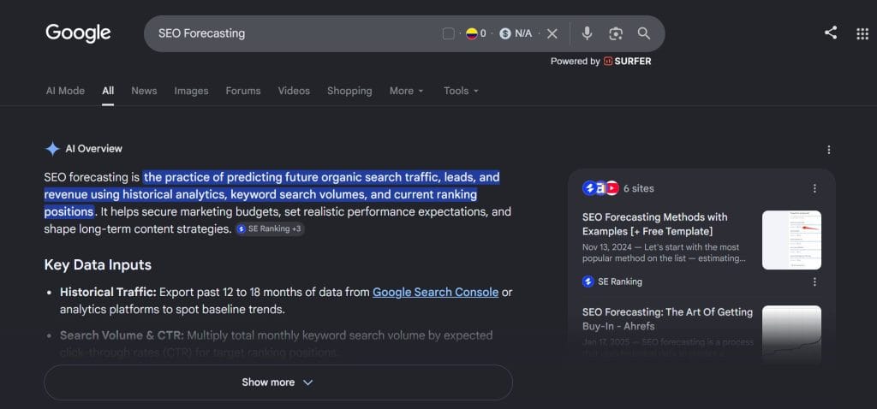The image size is (877, 409).
Task: Start voice search with microphone icon
Action: (587, 33)
